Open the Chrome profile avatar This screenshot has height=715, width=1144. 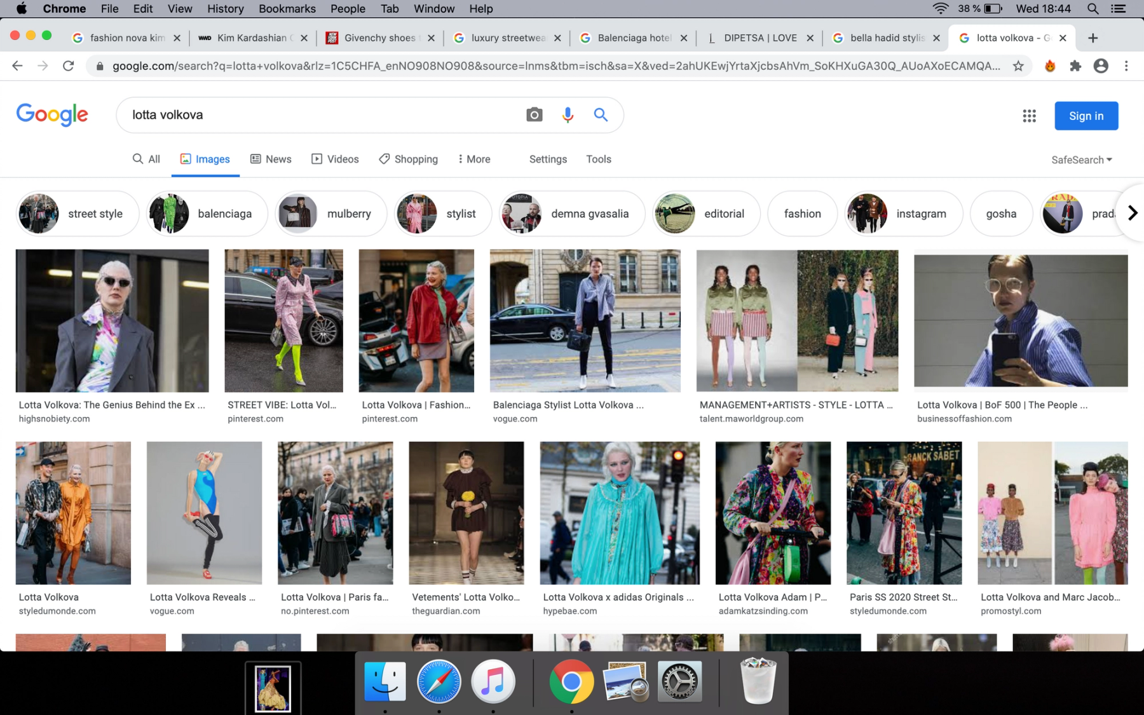1101,66
